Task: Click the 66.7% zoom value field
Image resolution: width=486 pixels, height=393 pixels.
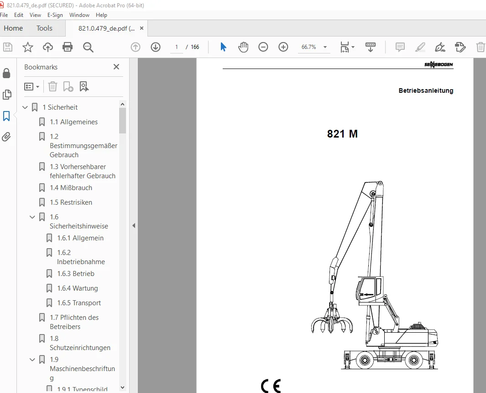Action: click(309, 47)
